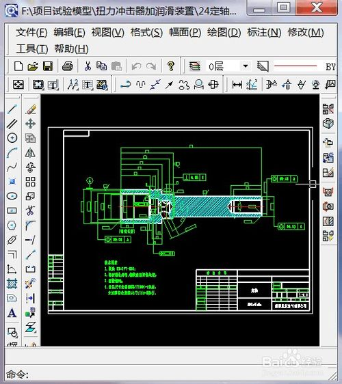The width and height of the screenshot is (342, 384).
Task: Expand the 0层 layer dropdown
Action: point(245,66)
